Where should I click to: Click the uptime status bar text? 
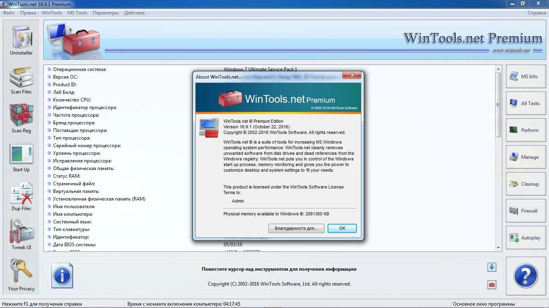tap(184, 304)
